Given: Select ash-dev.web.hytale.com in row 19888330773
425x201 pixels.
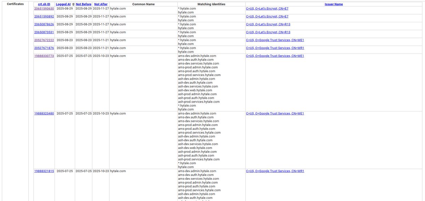Looking at the screenshot, I should tap(195, 90).
